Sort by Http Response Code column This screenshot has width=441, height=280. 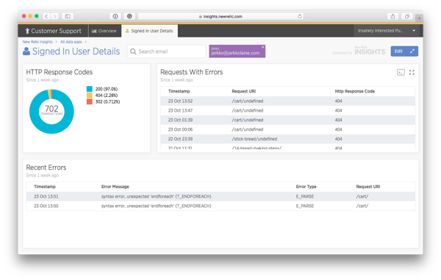(355, 91)
